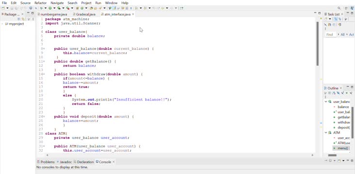This screenshot has height=174, width=355.
Task: Click the Find field in Task List
Action: 330,34
